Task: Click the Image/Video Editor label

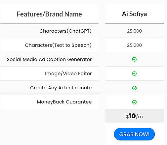Action: 68,73
